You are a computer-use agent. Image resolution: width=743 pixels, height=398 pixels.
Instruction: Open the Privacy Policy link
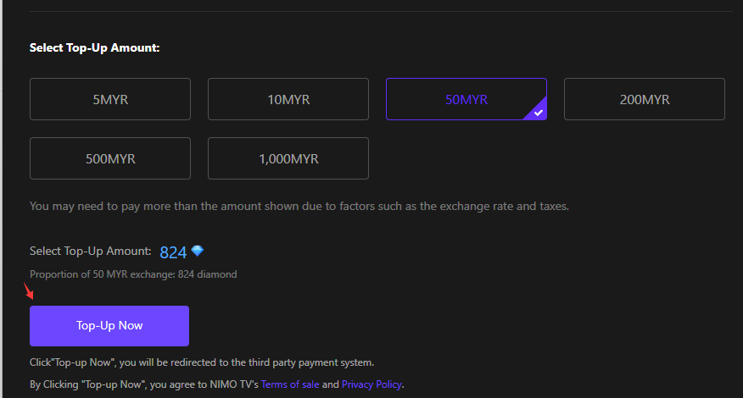[x=371, y=384]
